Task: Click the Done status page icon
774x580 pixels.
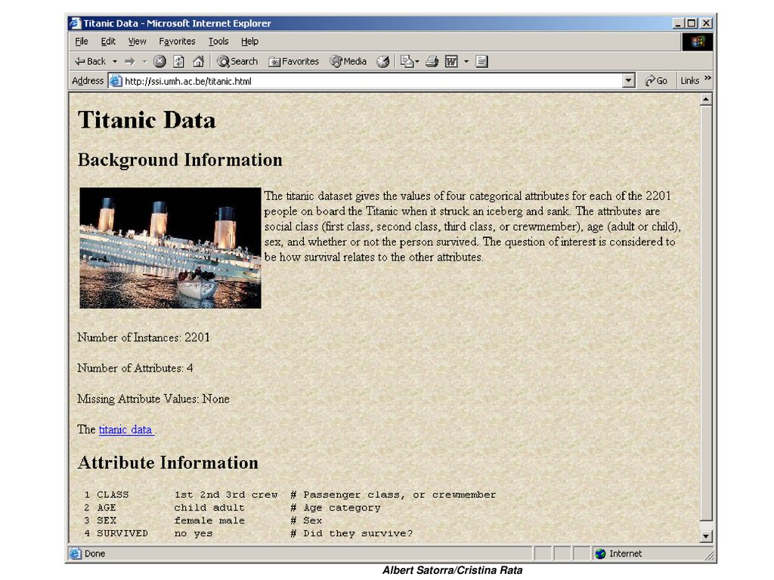Action: tap(76, 554)
